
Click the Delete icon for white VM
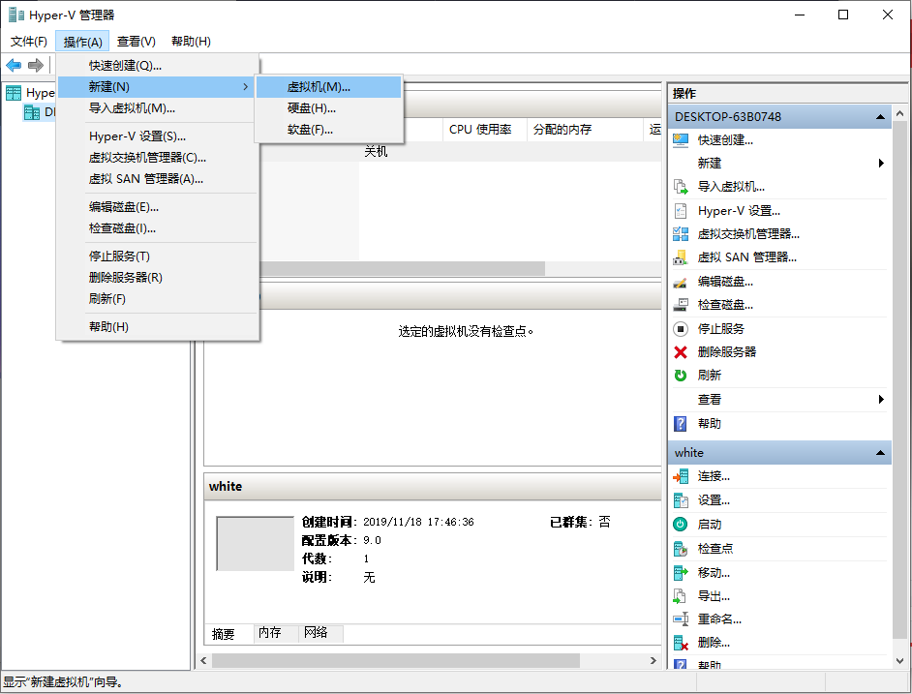click(x=681, y=643)
